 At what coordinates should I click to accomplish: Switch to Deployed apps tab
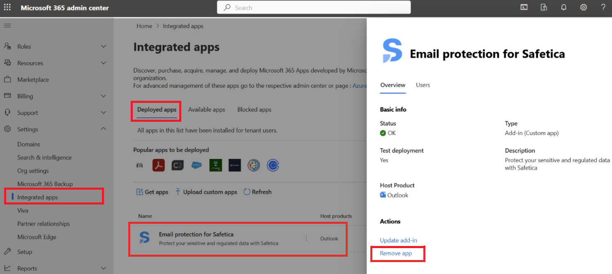coord(157,109)
